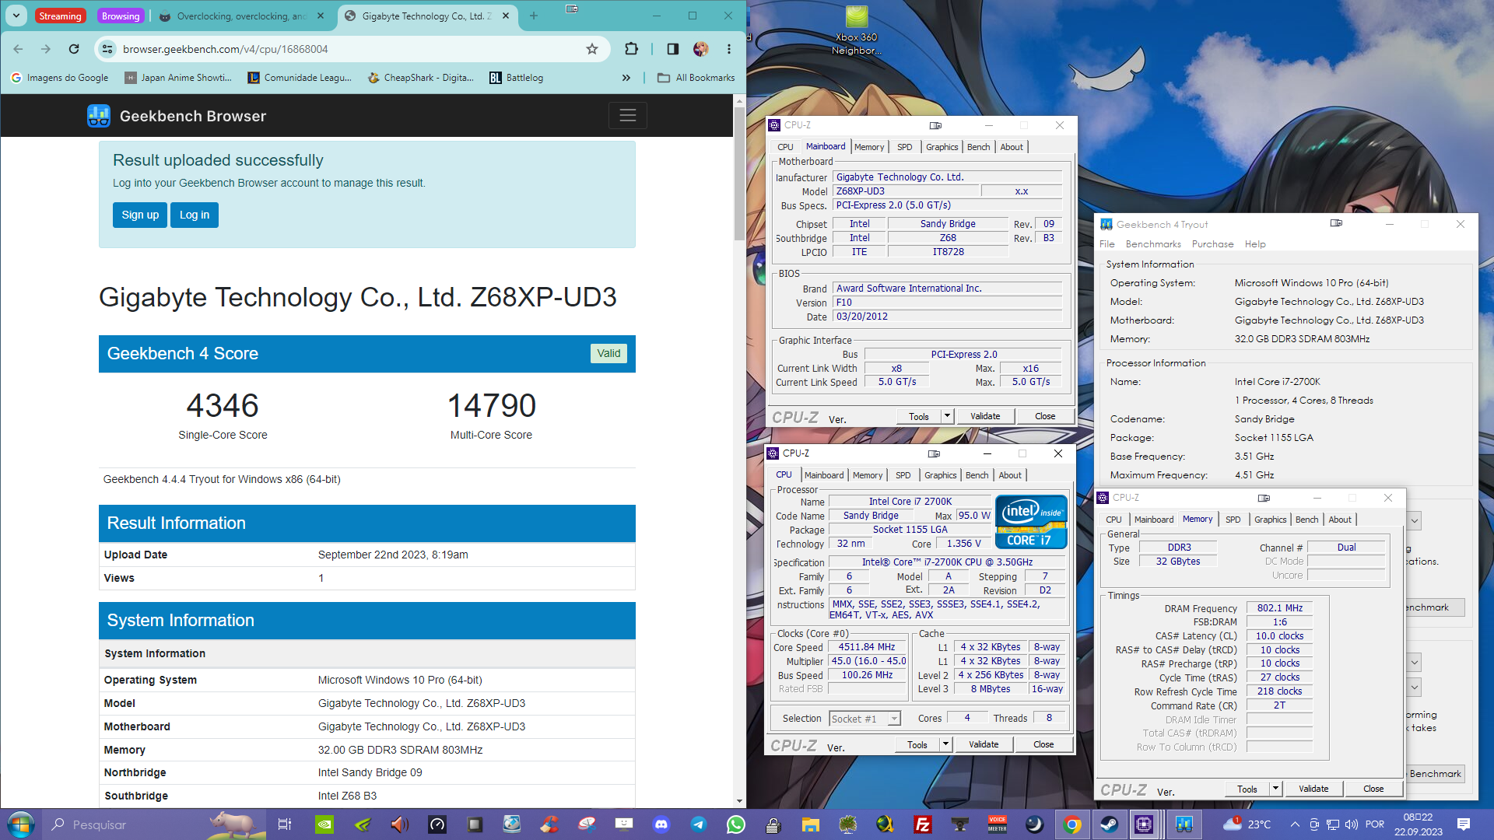The width and height of the screenshot is (1494, 840).
Task: Open Help menu in Geekbench 4
Action: [1255, 244]
